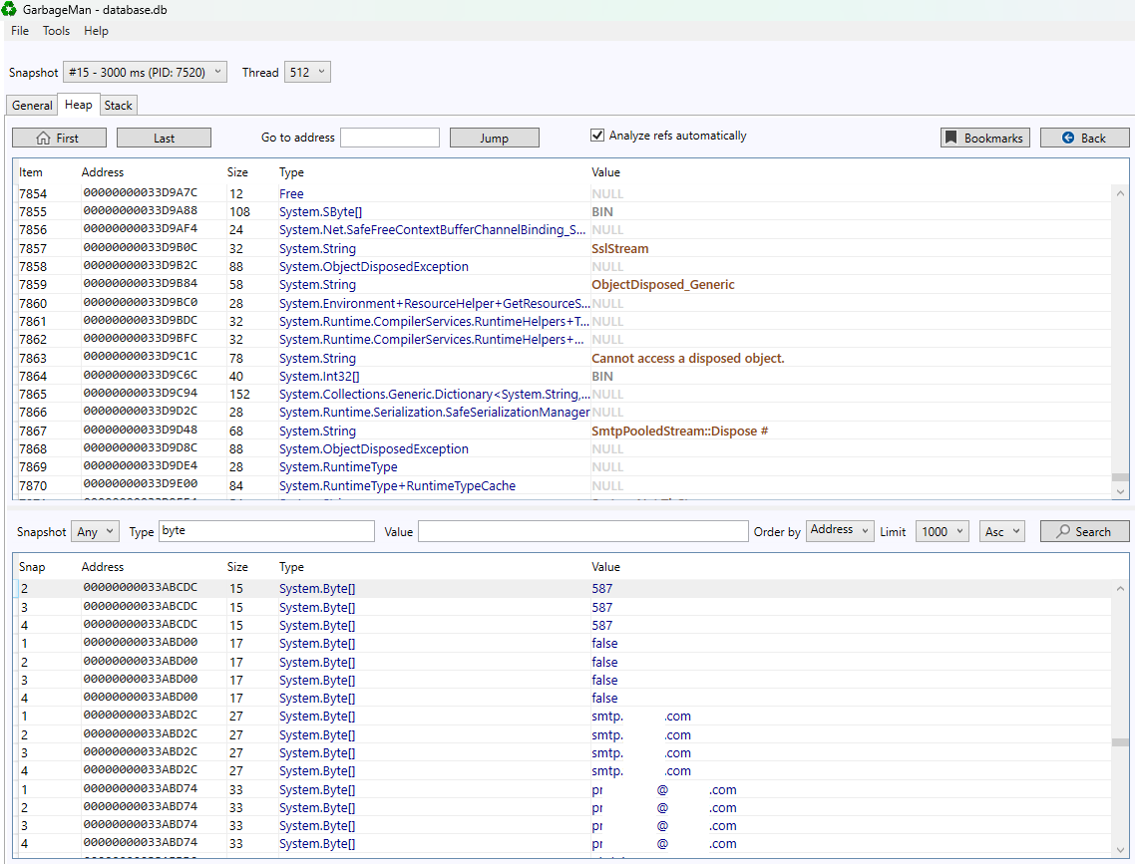Click the heap list Address column header

tap(102, 172)
